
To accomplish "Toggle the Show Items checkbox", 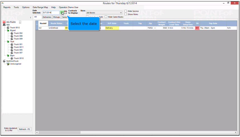I will point(126,14).
